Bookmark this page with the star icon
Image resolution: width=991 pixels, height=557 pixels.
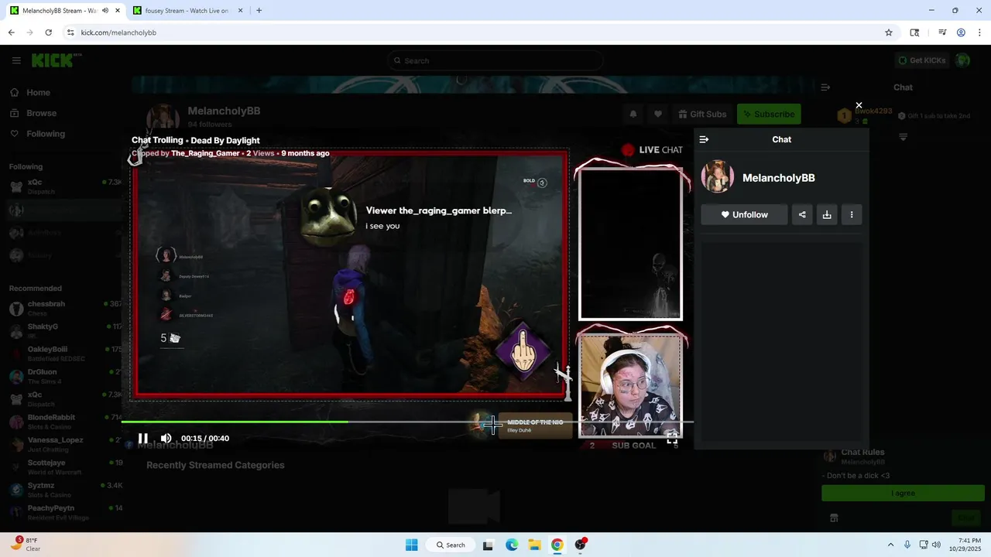point(889,32)
